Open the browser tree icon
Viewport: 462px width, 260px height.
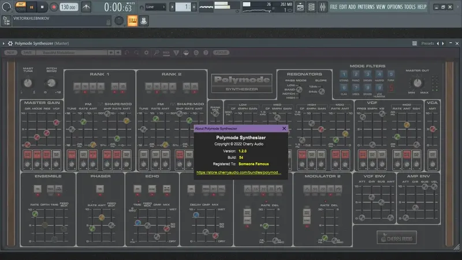point(6,21)
